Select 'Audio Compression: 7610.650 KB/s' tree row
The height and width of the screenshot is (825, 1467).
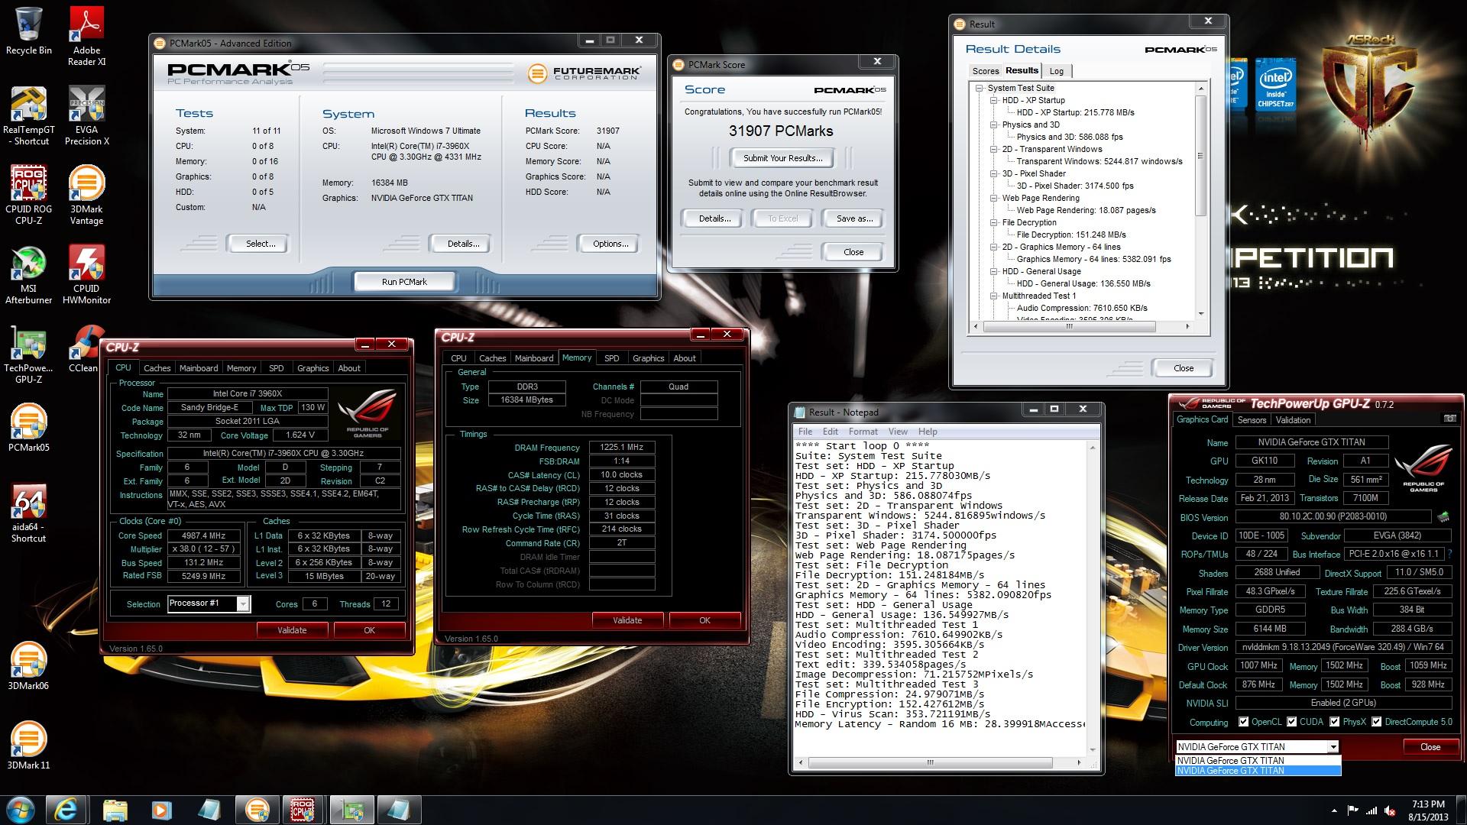tap(1082, 308)
